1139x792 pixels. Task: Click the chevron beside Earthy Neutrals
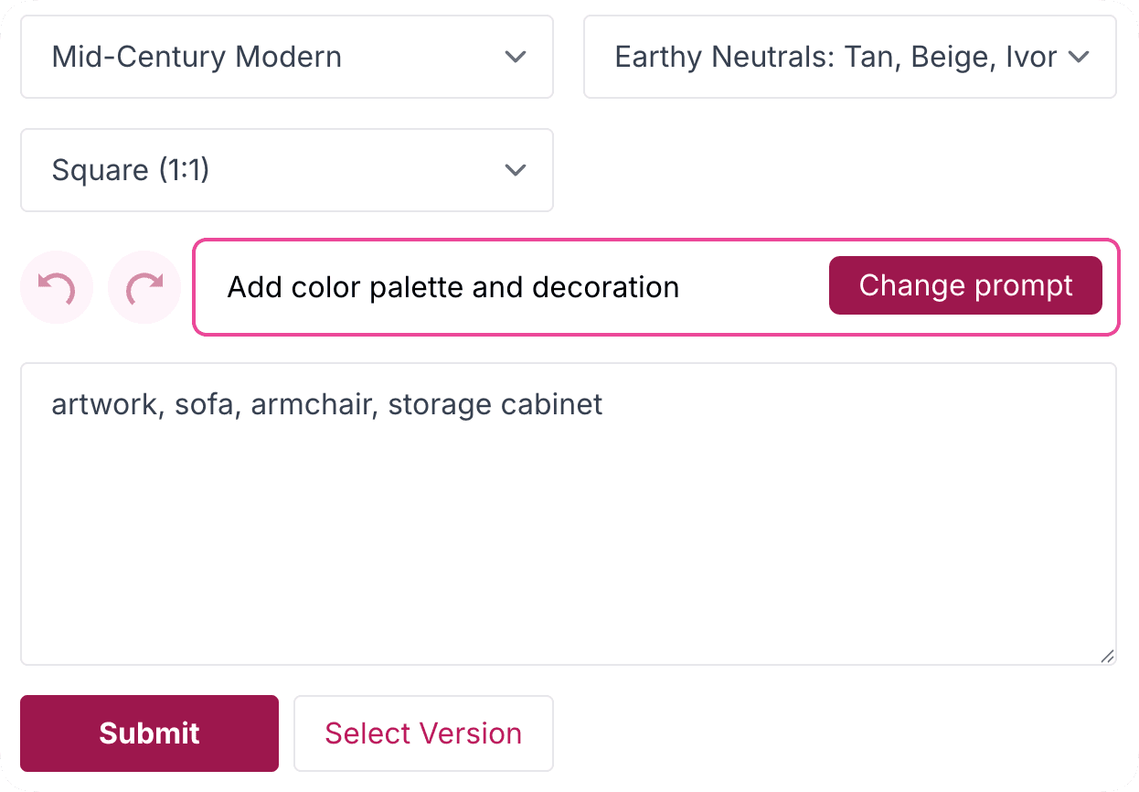[x=1079, y=57]
